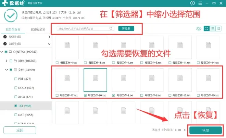Viewport: 226px width, 138px height.
Task: Open the hamburger menu in title bar
Action: pos(200,3)
